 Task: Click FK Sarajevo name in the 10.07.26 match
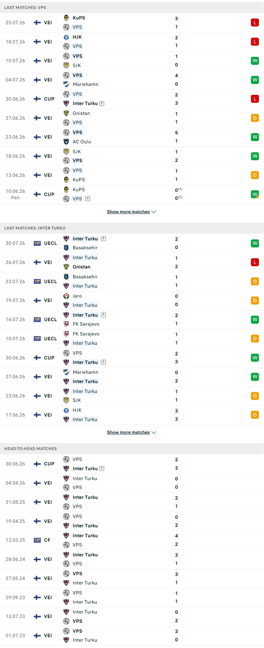pyautogui.click(x=86, y=334)
